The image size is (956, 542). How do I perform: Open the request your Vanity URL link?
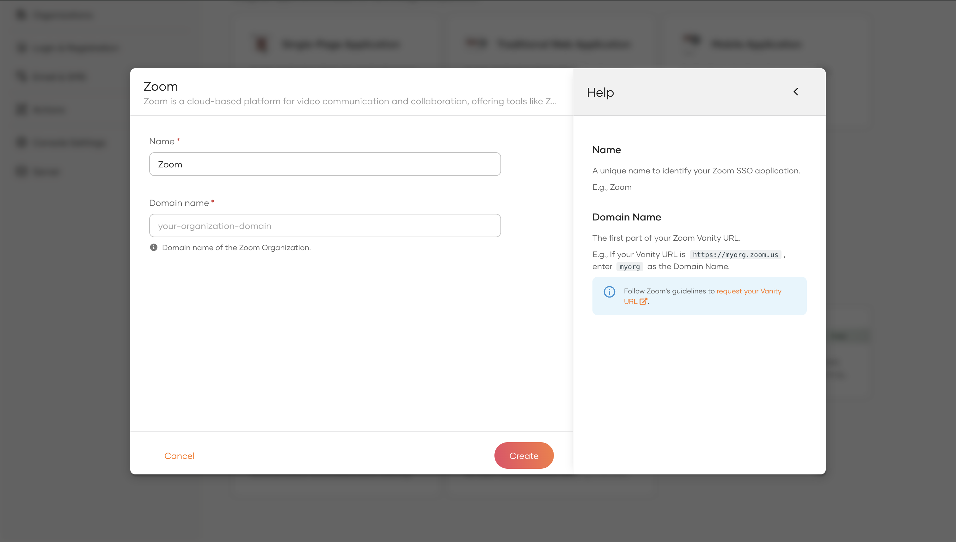point(702,296)
